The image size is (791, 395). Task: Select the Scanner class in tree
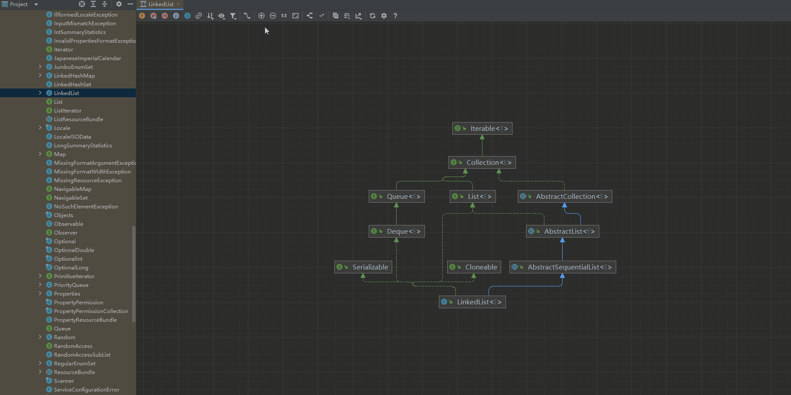64,381
